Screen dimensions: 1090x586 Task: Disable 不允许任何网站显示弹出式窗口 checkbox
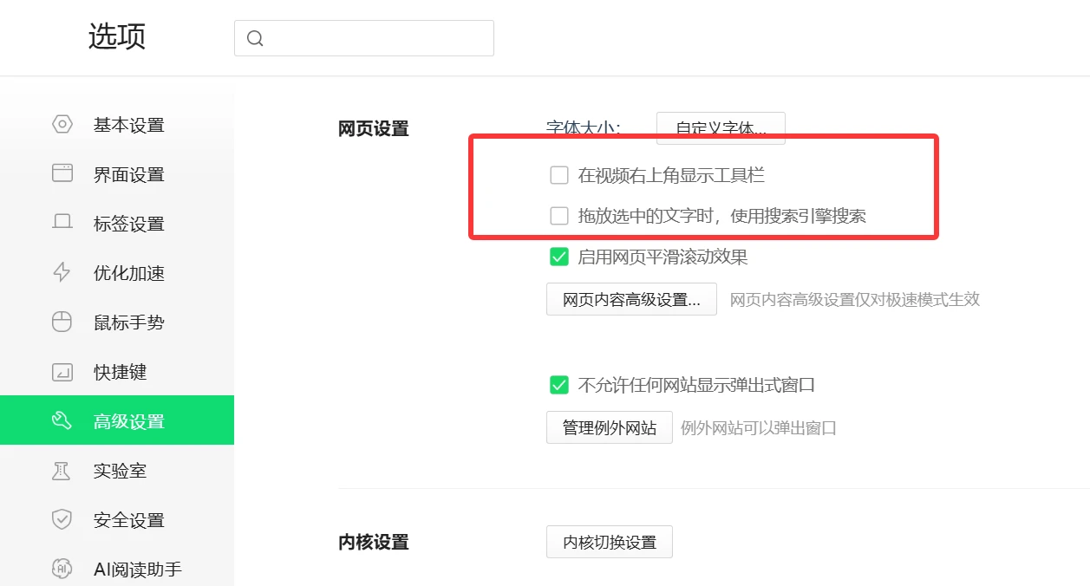pyautogui.click(x=559, y=385)
